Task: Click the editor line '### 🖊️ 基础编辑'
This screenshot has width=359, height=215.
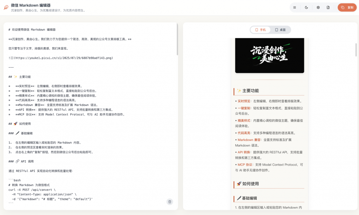Action: click(x=20, y=133)
